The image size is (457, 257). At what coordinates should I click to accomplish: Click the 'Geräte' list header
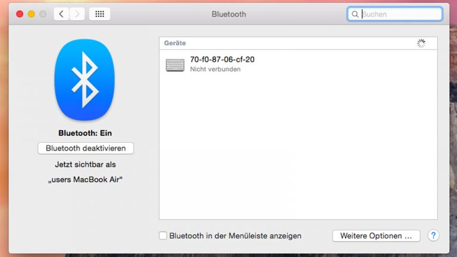175,43
